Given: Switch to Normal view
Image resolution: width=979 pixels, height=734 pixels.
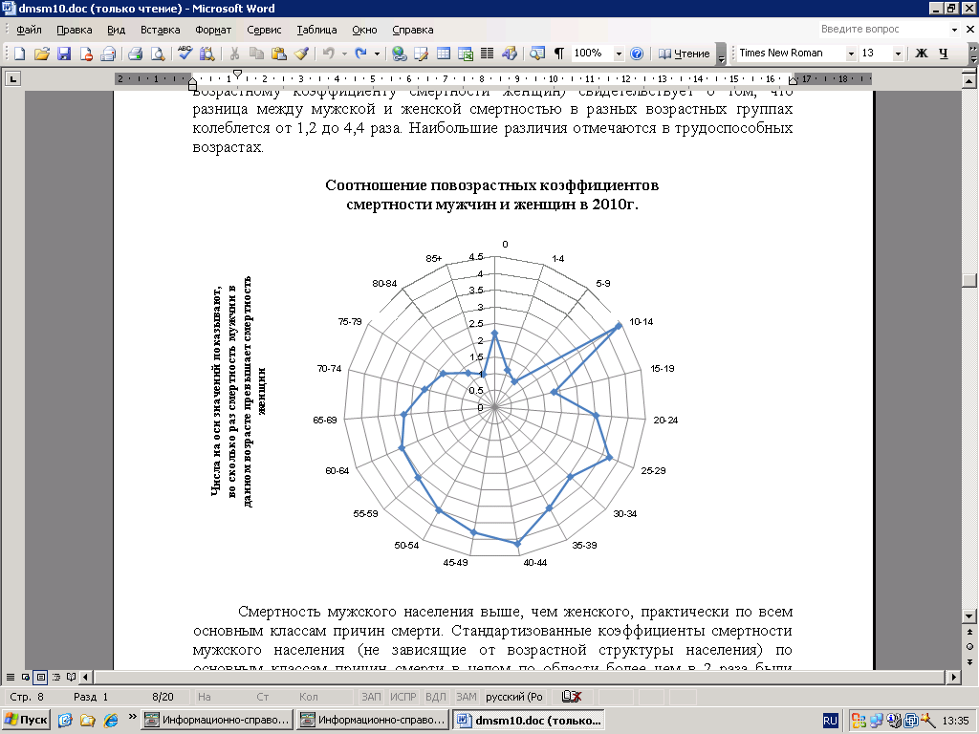Looking at the screenshot, I should (10, 677).
